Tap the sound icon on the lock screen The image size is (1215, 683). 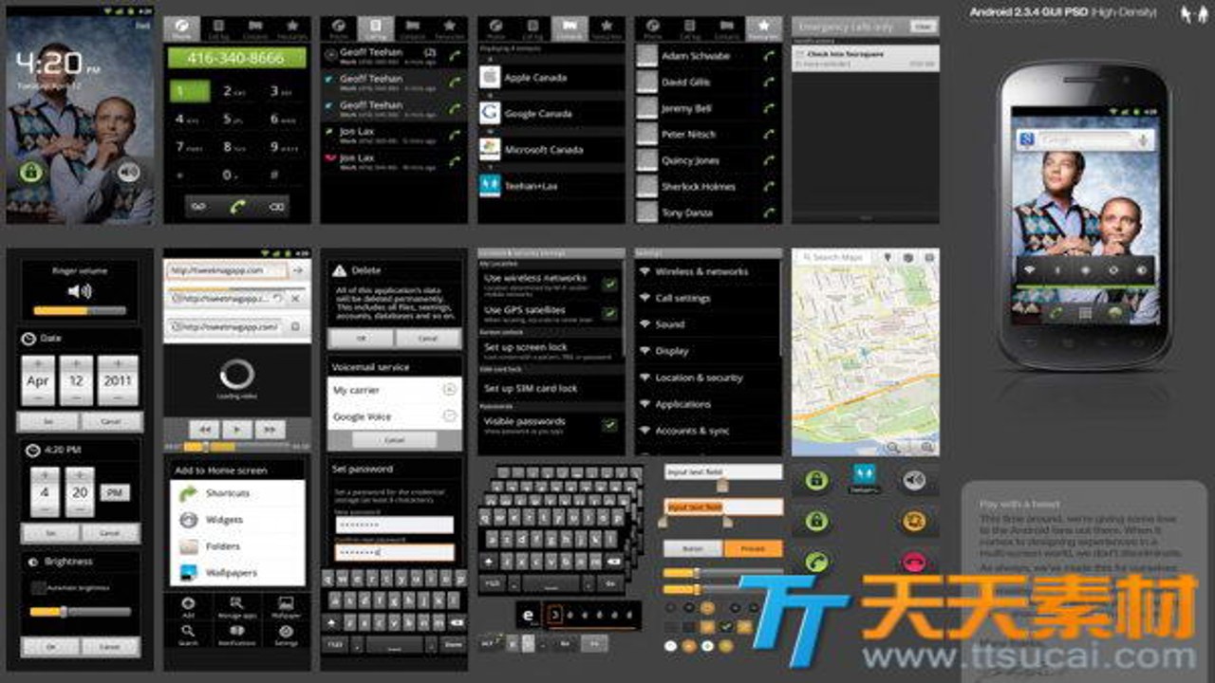pyautogui.click(x=128, y=172)
